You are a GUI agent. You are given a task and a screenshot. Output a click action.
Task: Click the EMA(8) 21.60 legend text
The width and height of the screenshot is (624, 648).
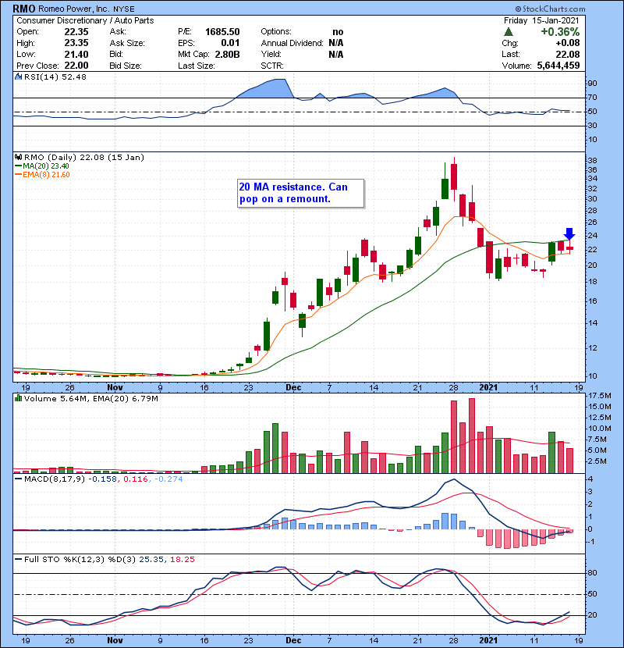point(46,175)
